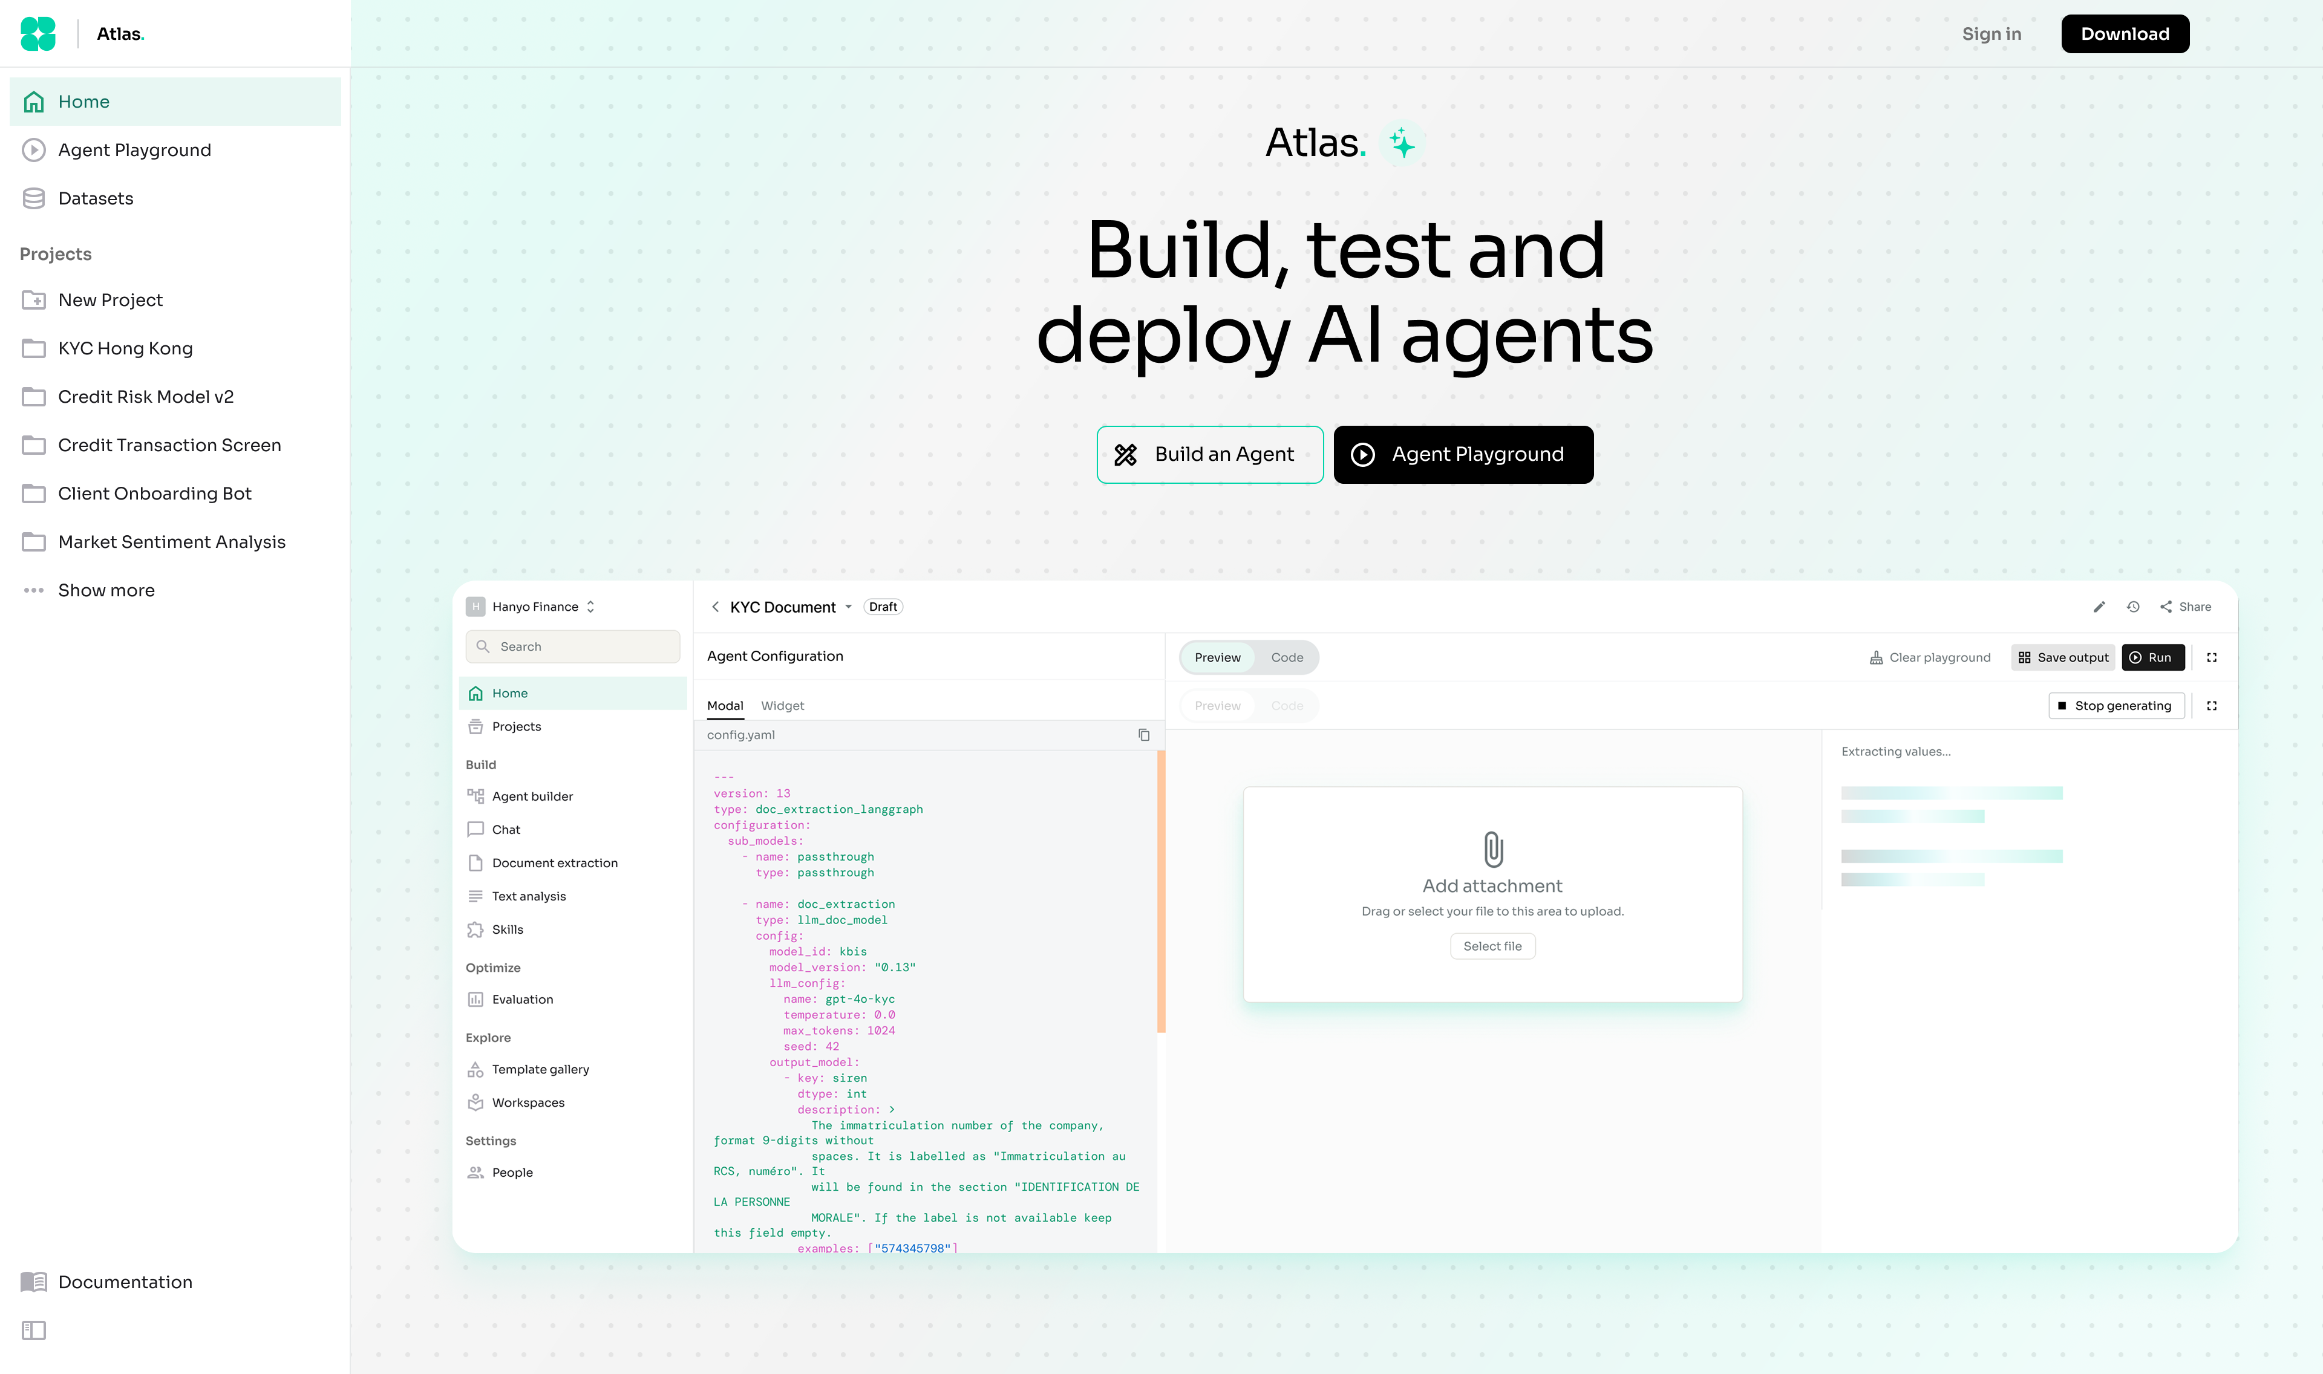Open Evaluation under Optimize
This screenshot has width=2323, height=1374.
(x=572, y=1000)
